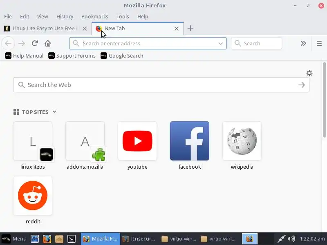Viewport: 327px width, 245px height.
Task: Open the addons.mozilla top site tile
Action: click(85, 141)
